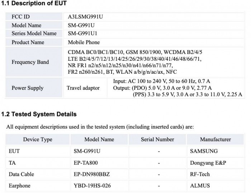Click the RF-Tech manufacturer cell
The height and width of the screenshot is (193, 251).
pos(200,174)
